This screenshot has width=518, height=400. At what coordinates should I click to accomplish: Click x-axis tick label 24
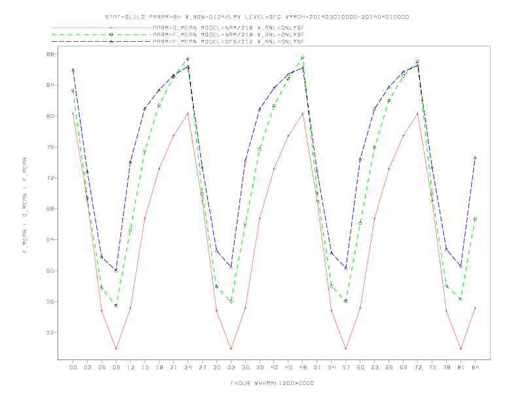(188, 367)
